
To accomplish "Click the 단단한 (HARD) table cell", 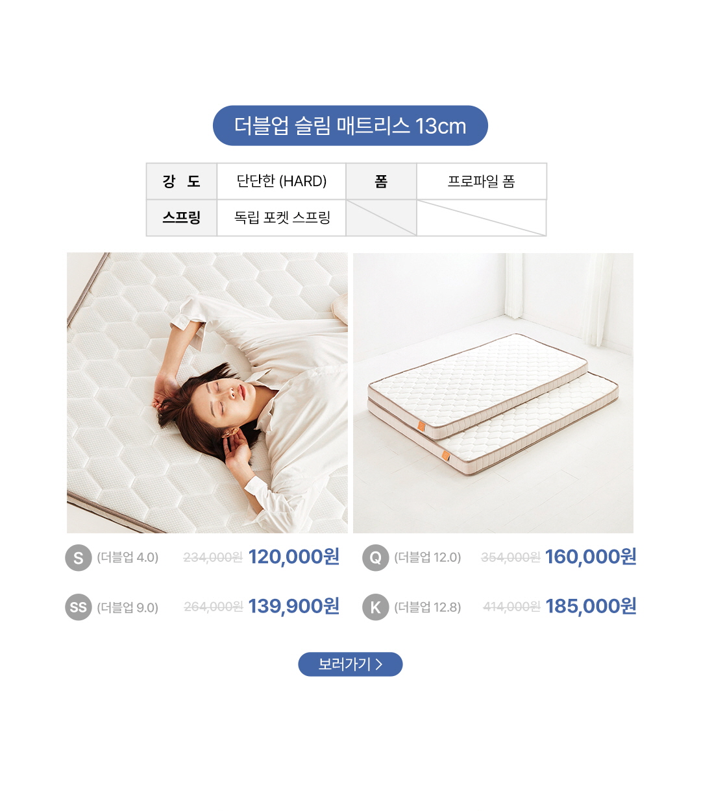I will click(x=281, y=181).
